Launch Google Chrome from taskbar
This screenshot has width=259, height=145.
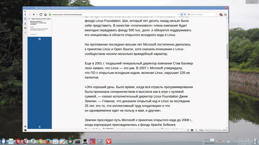41,141
